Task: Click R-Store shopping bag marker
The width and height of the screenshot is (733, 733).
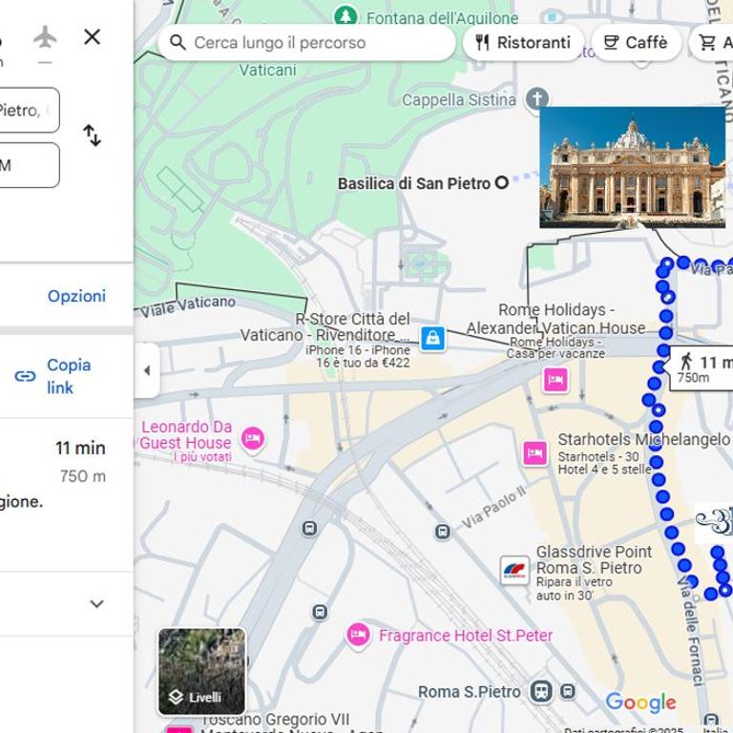Action: click(x=432, y=338)
